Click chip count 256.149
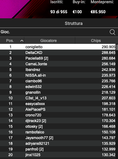 pyautogui.click(x=109, y=64)
